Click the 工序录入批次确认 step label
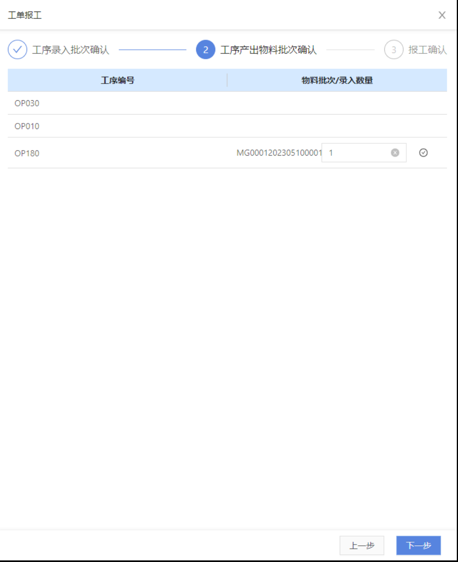The height and width of the screenshot is (562, 458). point(71,50)
